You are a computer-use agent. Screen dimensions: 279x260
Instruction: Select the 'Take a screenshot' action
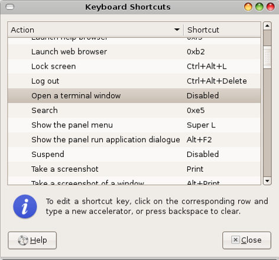[134, 169]
